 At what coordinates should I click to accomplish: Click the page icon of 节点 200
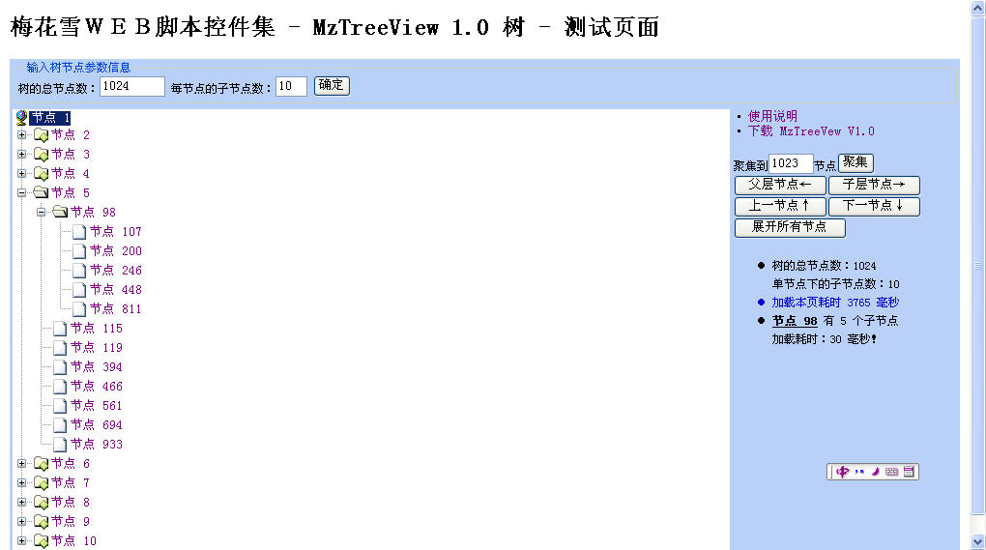79,251
